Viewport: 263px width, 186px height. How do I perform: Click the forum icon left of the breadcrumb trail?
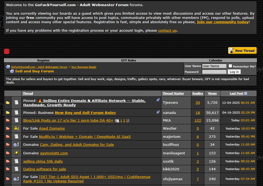point(8,67)
